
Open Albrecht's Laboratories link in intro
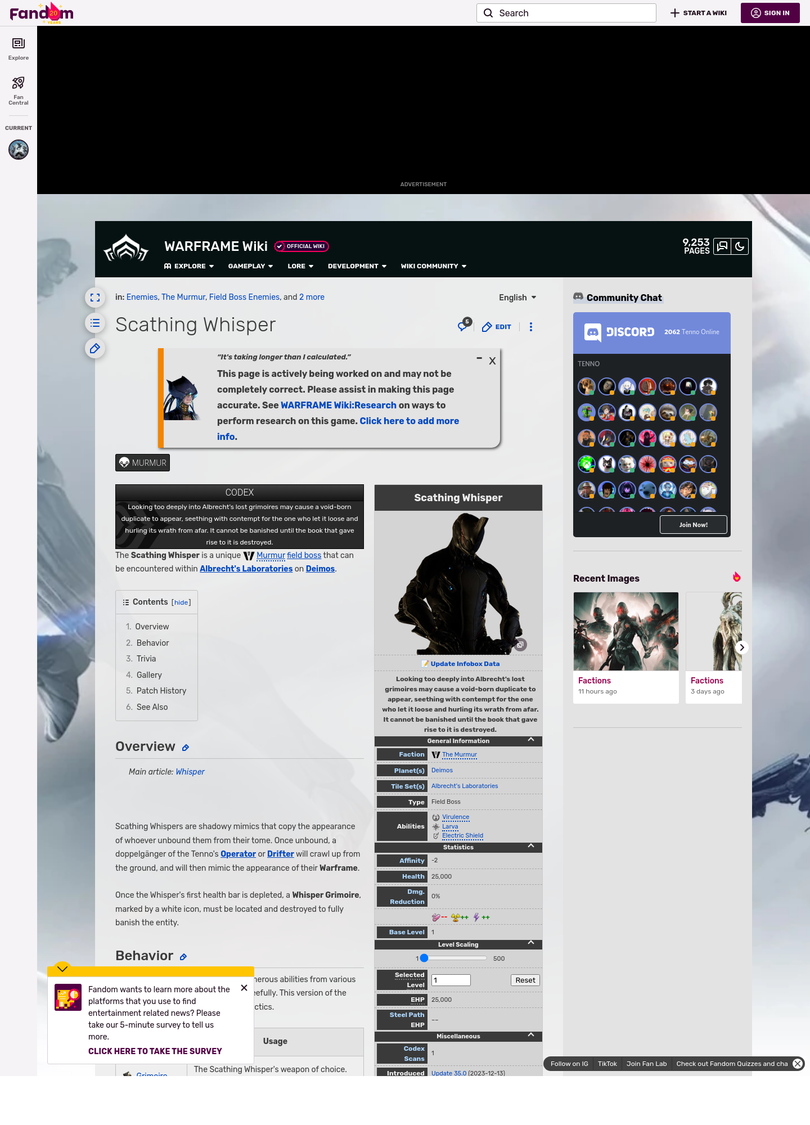click(x=246, y=569)
